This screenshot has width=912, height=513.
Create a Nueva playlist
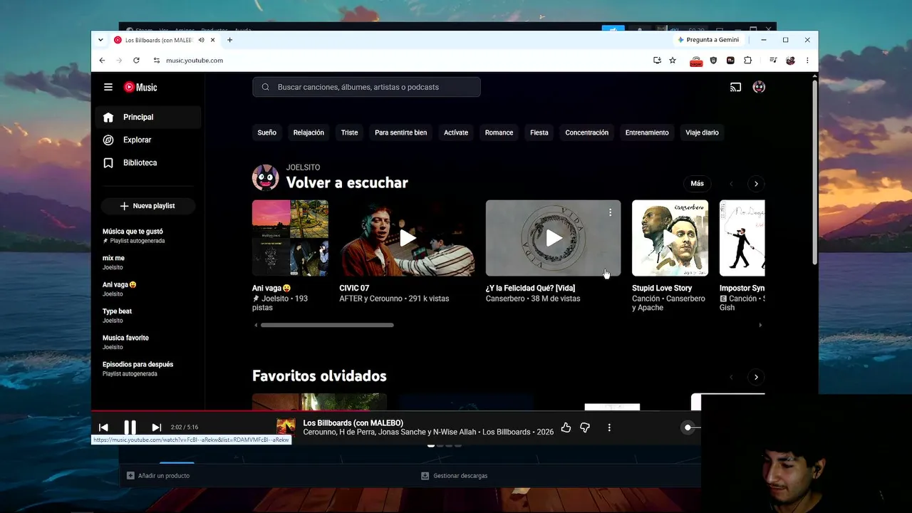pyautogui.click(x=148, y=206)
